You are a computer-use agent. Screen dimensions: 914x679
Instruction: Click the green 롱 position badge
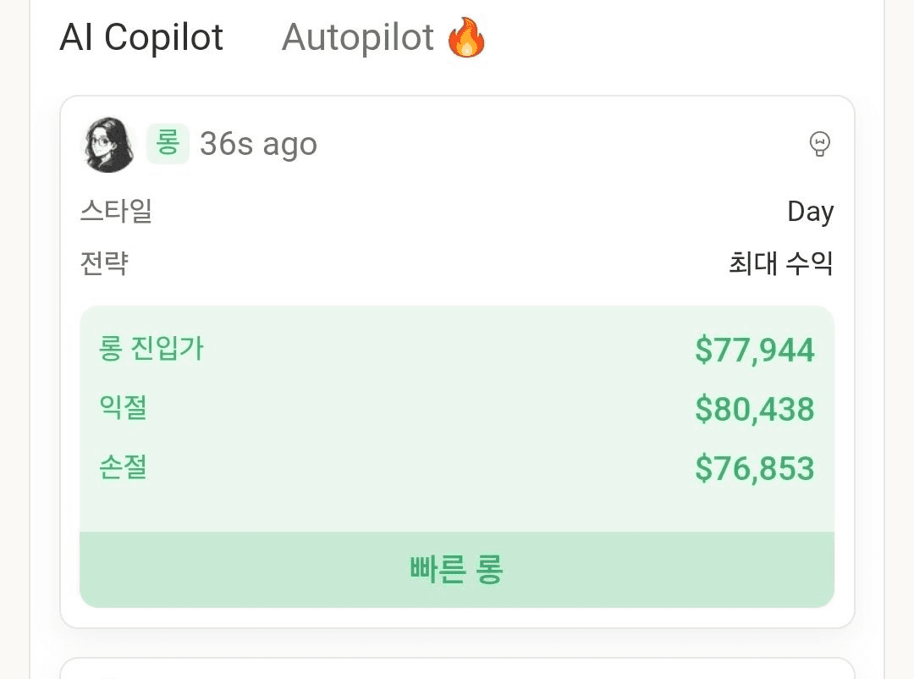pos(168,143)
